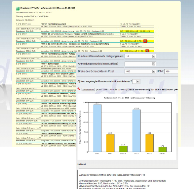Click the red wrench icon beside Verarbeiten
Image resolution: width=194 pixels, height=189 pixels.
coord(79,89)
